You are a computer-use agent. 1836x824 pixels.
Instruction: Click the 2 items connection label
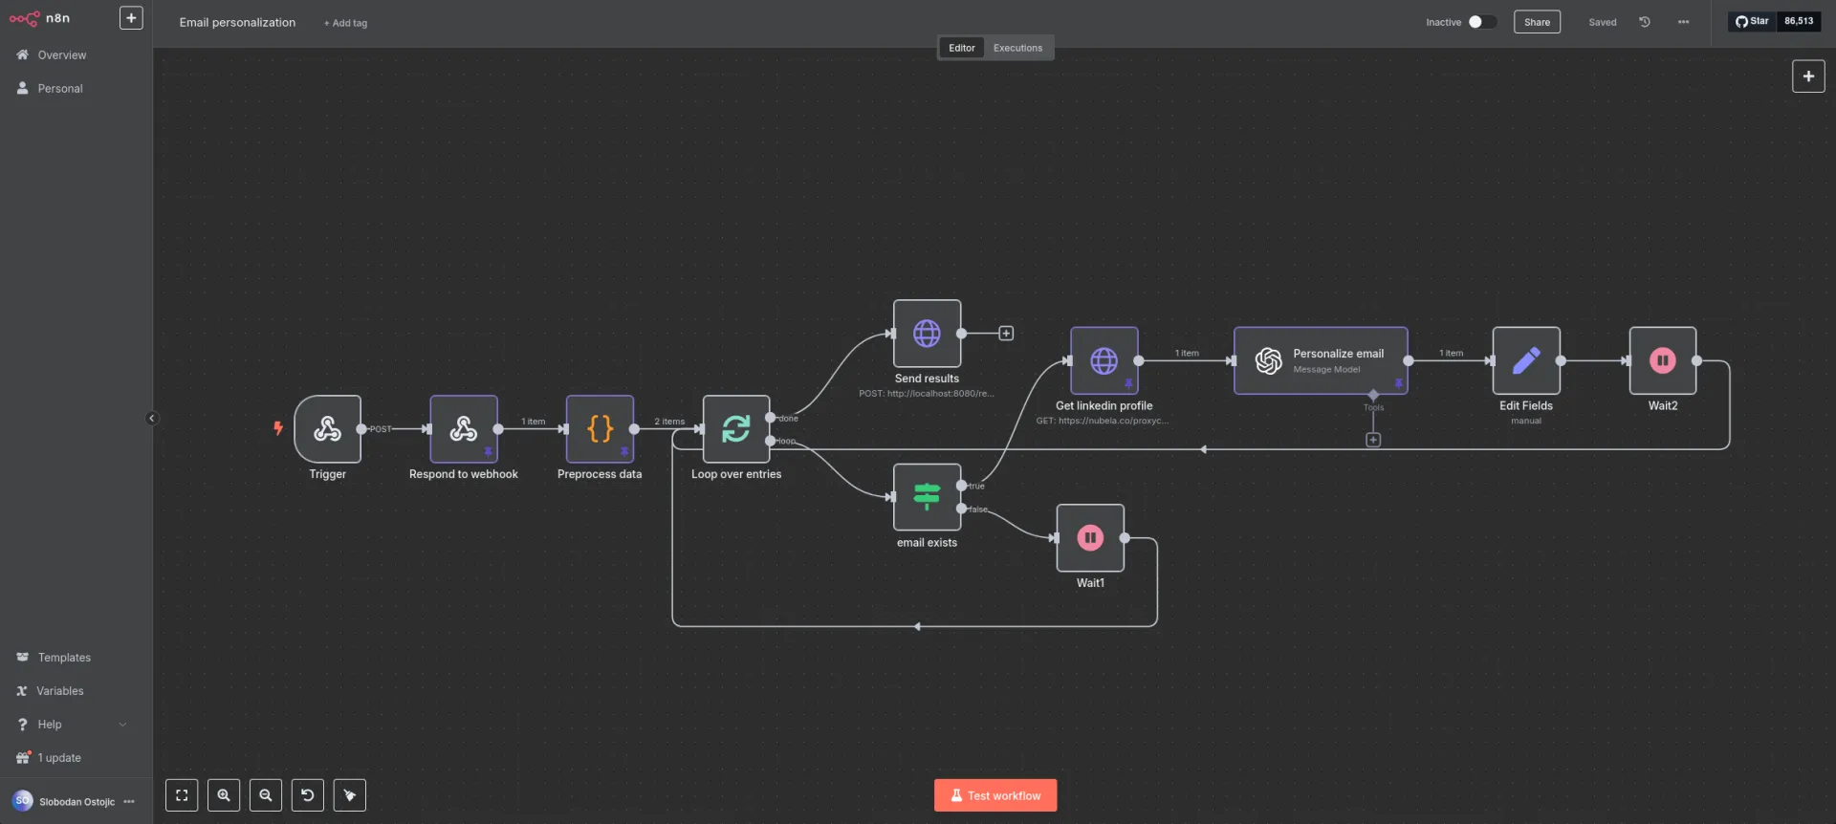coord(669,422)
